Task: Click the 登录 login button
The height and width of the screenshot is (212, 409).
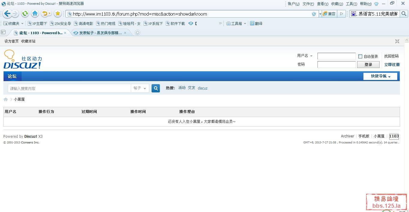Action: pyautogui.click(x=368, y=64)
